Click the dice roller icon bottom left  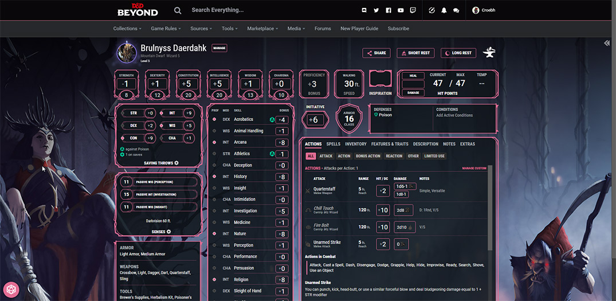pos(11,289)
